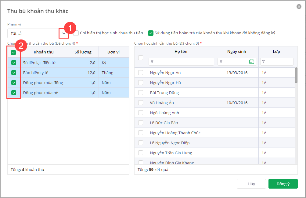
Task: Click the birth date 10/03/2016
Action: [x=237, y=103]
